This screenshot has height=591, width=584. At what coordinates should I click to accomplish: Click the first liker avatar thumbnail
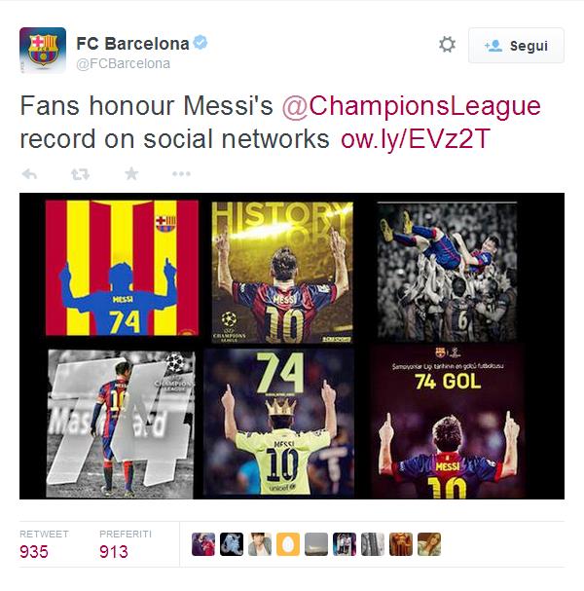tap(203, 544)
